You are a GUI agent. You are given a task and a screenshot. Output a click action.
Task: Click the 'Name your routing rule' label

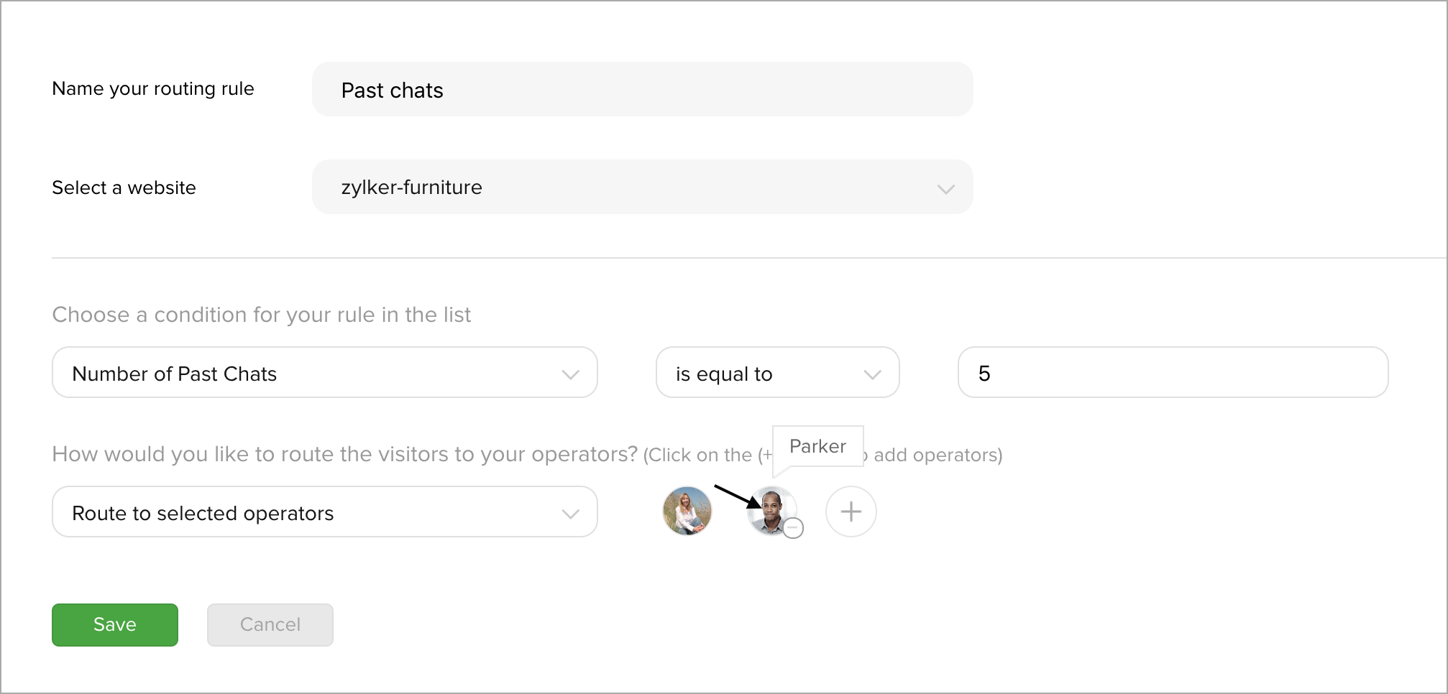click(x=153, y=88)
